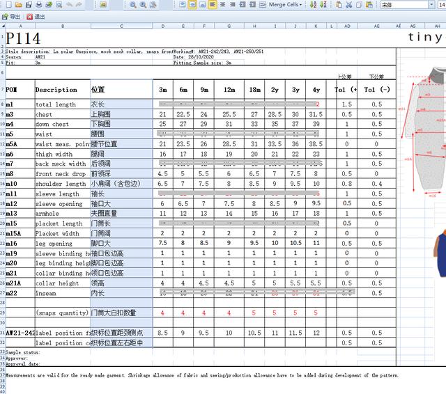
Task: Click the font size box showing 14
Action: [442, 5]
